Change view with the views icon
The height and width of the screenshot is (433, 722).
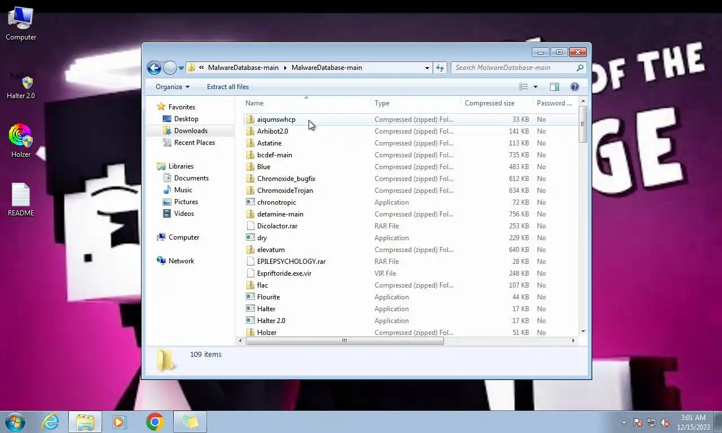[x=523, y=87]
